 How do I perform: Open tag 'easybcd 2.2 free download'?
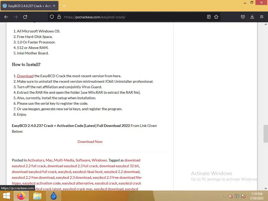(x=33, y=178)
